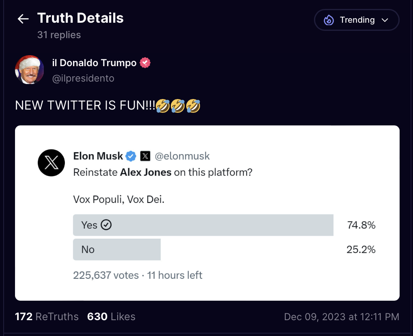The image size is (413, 336).
Task: Select the No poll option
Action: [x=117, y=249]
